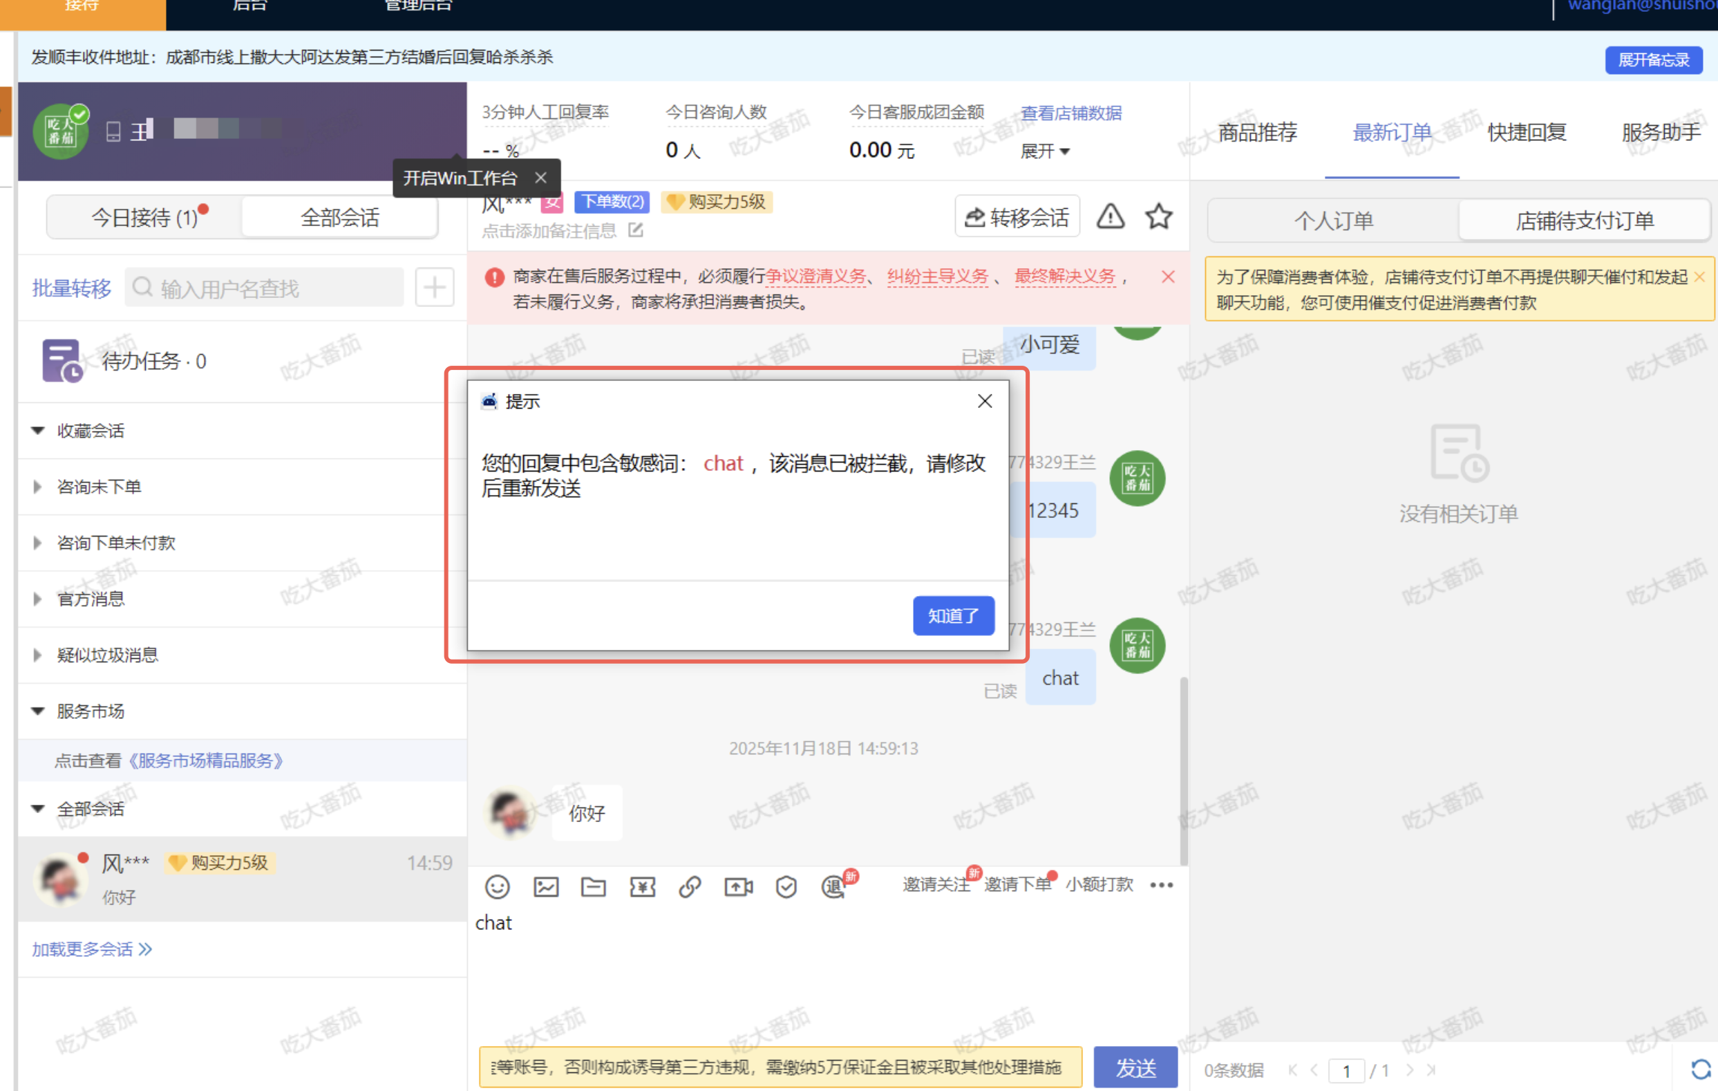Open the 服务助手 tab
The width and height of the screenshot is (1718, 1091).
[x=1661, y=132]
